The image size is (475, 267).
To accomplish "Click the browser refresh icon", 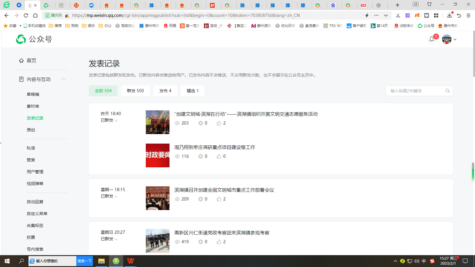I will tap(26, 15).
